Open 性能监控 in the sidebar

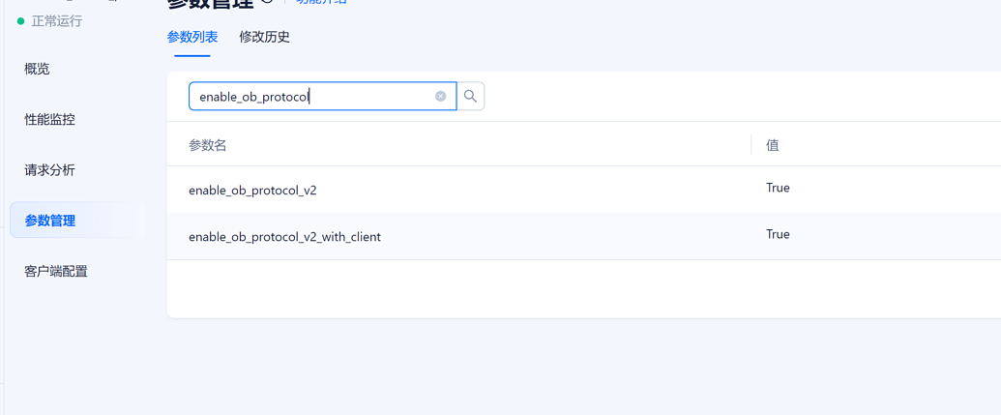click(x=49, y=119)
